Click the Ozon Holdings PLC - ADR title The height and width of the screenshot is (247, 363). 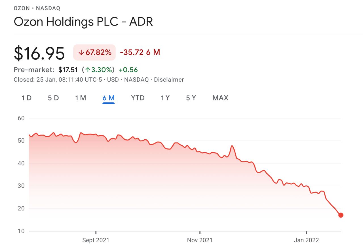(x=83, y=22)
